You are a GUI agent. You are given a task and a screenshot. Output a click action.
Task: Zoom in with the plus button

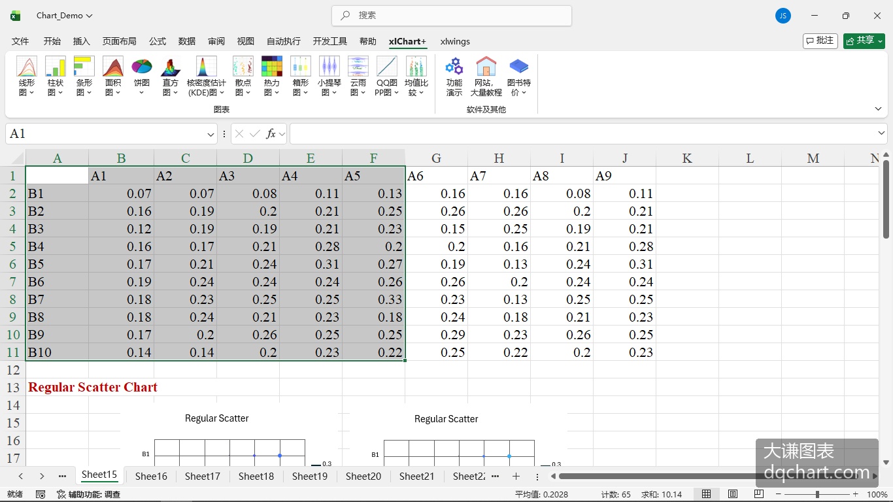tap(855, 494)
